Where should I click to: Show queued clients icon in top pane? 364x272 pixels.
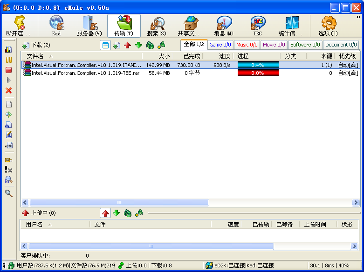pyautogui.click(x=150, y=45)
